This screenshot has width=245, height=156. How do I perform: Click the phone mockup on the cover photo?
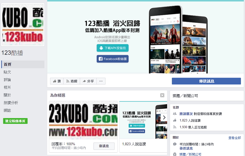click(x=178, y=40)
